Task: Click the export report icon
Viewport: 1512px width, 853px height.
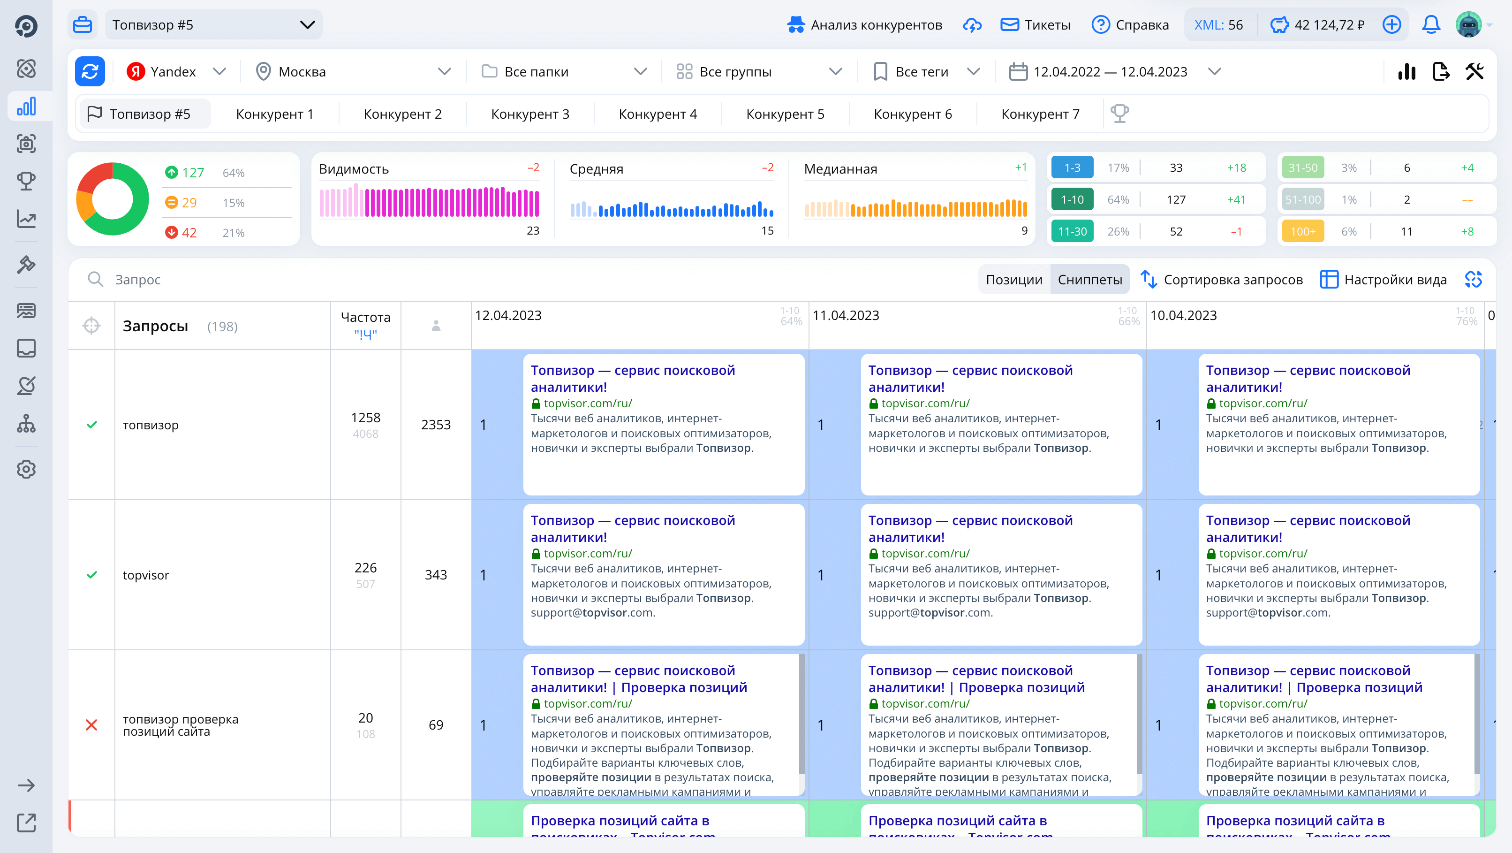Action: click(x=1440, y=72)
